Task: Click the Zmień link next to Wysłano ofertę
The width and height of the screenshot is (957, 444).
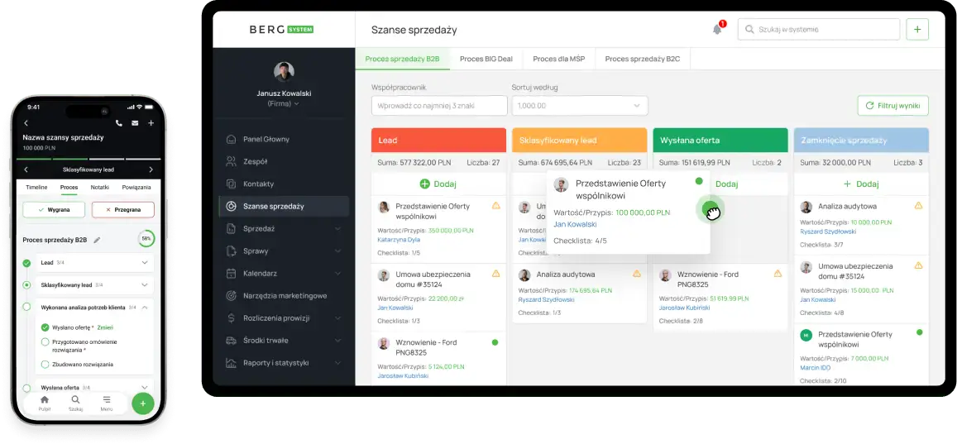Action: click(x=105, y=327)
